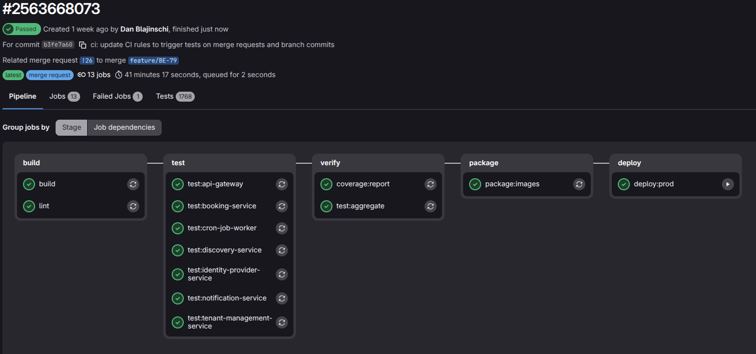Open the lint job details
The width and height of the screenshot is (756, 354).
coord(44,206)
